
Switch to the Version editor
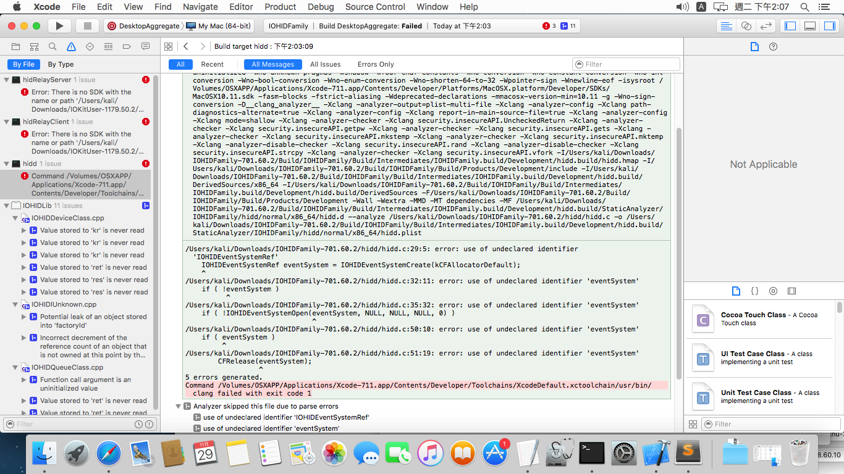[766, 26]
